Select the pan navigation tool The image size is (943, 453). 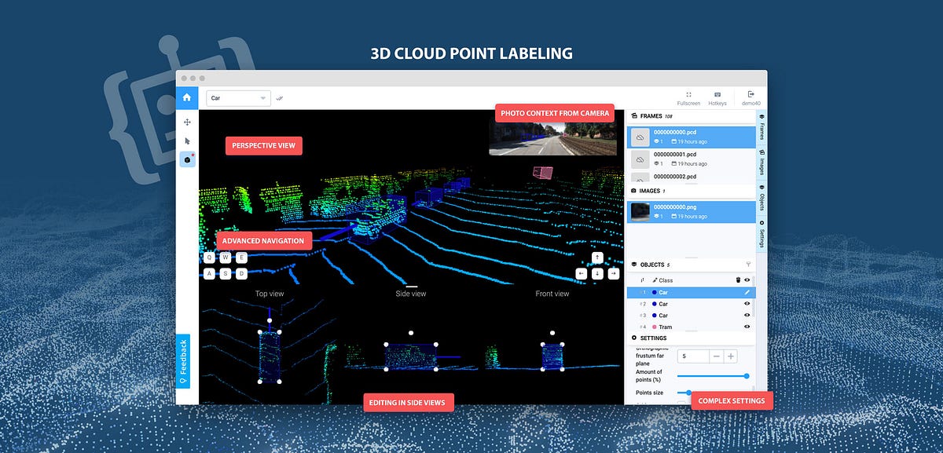click(187, 122)
